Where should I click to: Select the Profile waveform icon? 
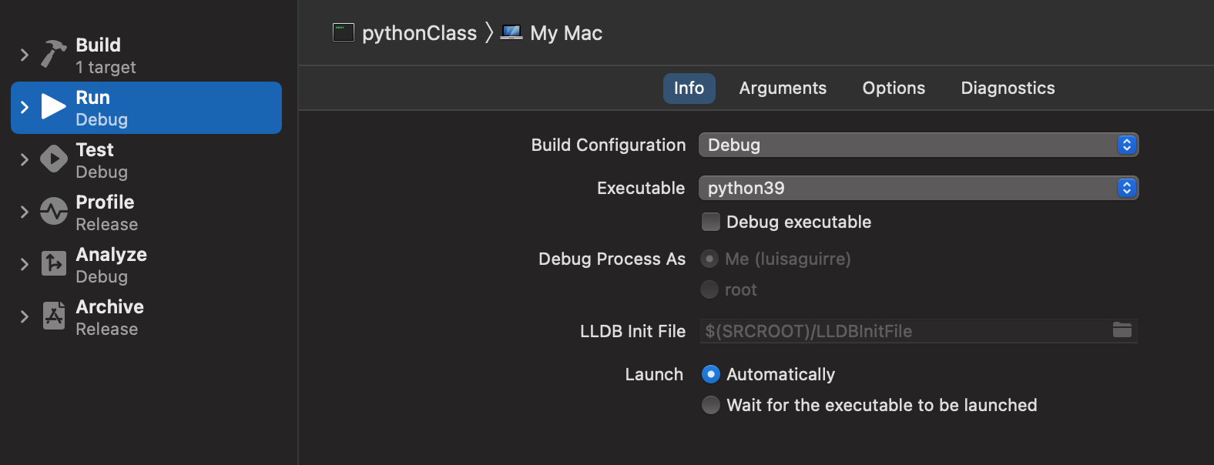click(x=53, y=212)
